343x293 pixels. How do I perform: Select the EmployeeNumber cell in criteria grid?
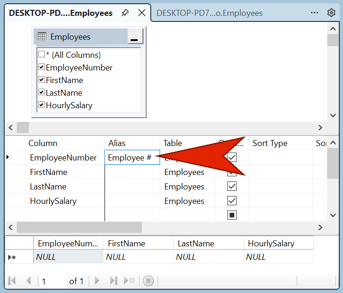(65, 157)
